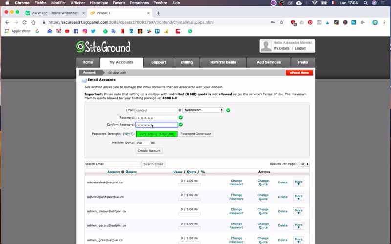Switch to the AWW App whiteboard tab
This screenshot has height=244, width=391.
coord(55,13)
